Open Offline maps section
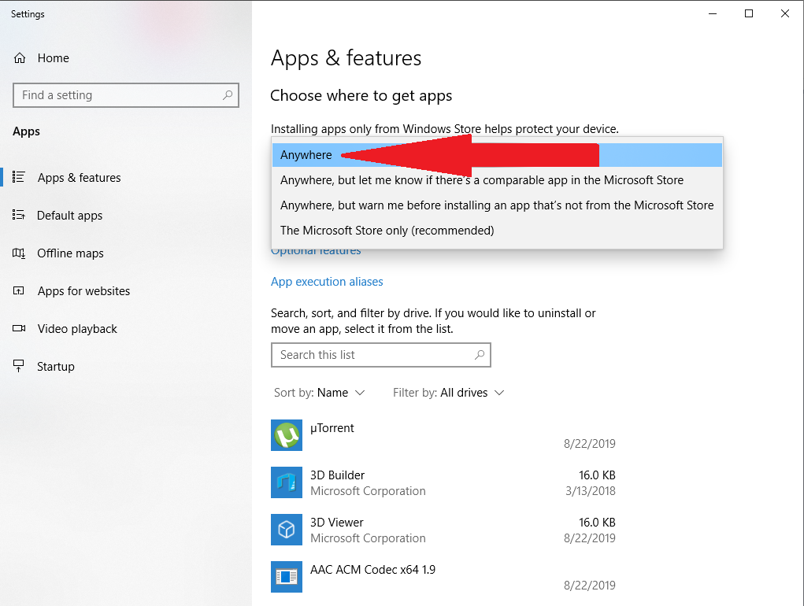 point(126,253)
